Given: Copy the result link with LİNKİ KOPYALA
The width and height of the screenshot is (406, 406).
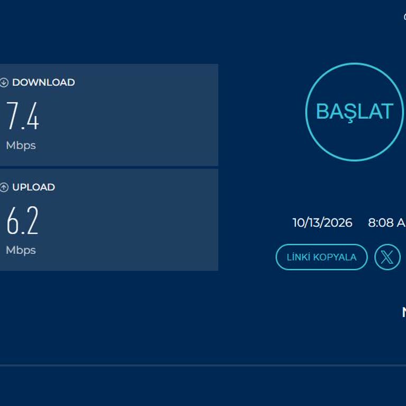Looking at the screenshot, I should pos(321,257).
